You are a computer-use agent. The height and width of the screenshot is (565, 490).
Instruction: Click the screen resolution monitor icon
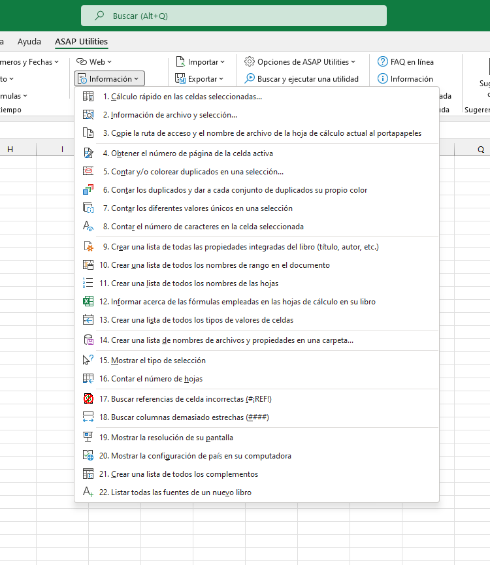(88, 438)
